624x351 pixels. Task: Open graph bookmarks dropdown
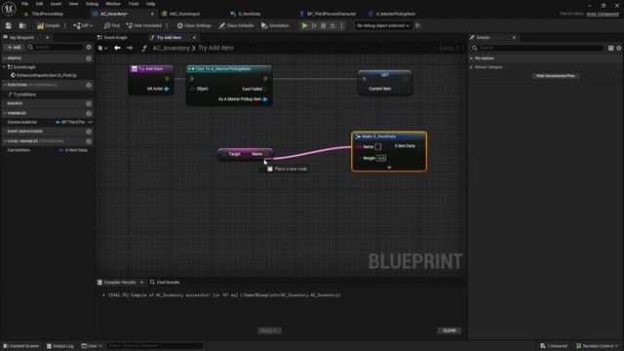click(102, 48)
